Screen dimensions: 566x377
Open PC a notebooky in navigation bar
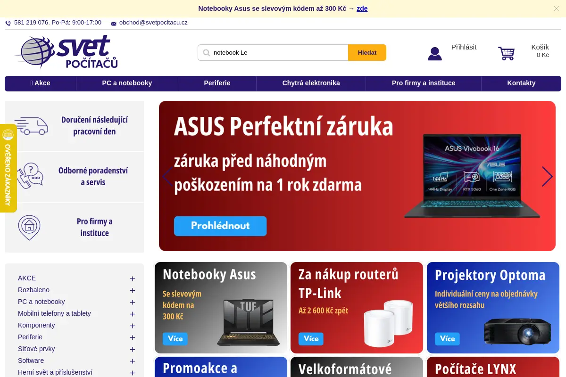pos(127,83)
